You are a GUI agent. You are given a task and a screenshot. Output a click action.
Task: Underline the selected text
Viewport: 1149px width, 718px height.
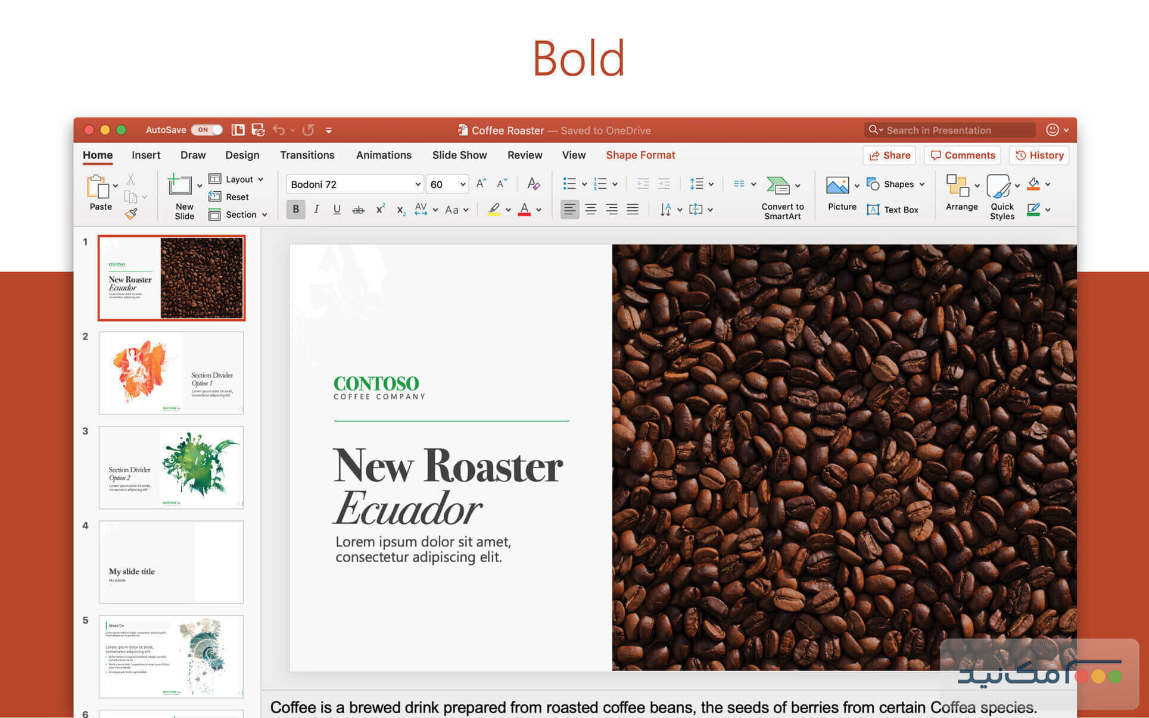337,209
